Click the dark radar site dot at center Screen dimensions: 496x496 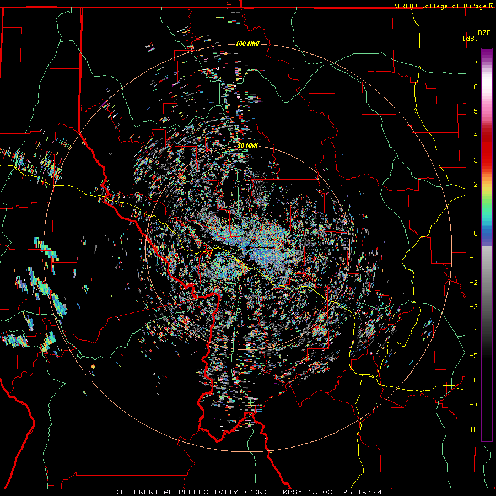click(x=247, y=247)
